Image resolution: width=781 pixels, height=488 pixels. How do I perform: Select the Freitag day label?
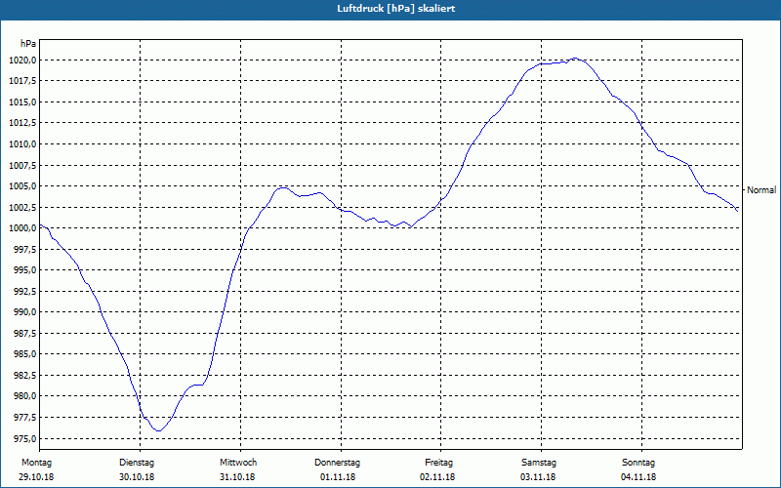[x=438, y=463]
